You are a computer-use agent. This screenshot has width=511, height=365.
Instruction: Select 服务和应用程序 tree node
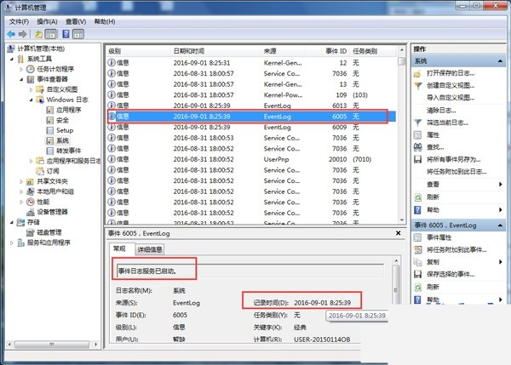click(49, 242)
